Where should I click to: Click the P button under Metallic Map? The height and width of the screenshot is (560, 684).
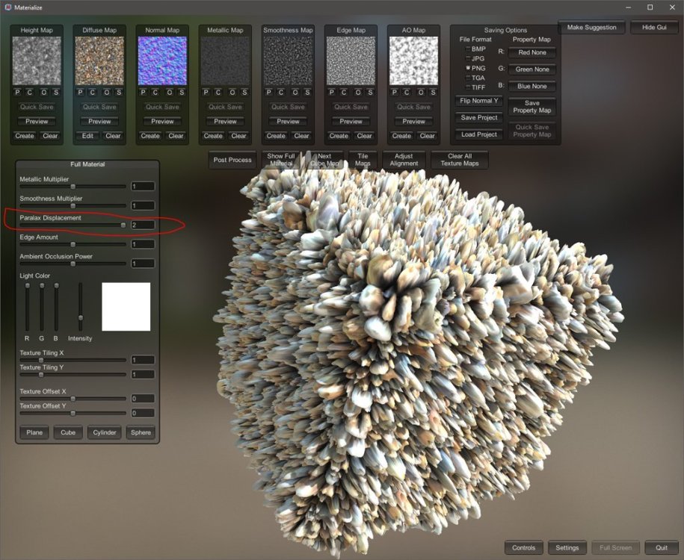point(206,93)
